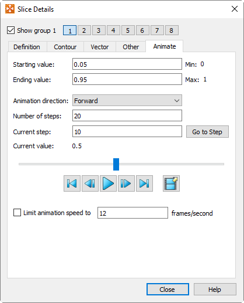Step forward one animation frame
Screen dimensions: 244x303
click(126, 183)
